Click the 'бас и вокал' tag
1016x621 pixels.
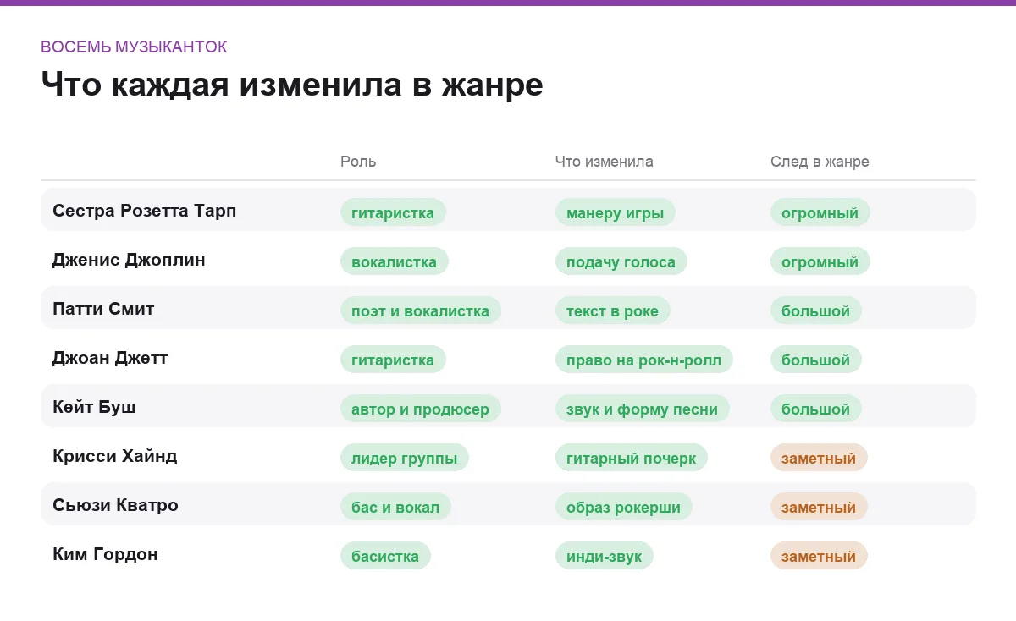click(x=395, y=507)
